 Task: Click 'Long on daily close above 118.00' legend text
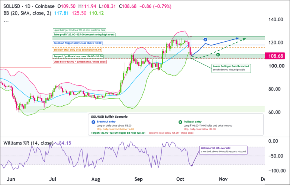point(114,125)
